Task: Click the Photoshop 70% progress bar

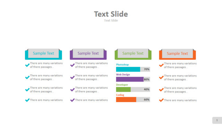Action: (x=133, y=69)
